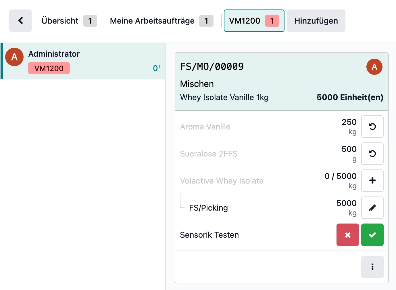Select the VM1200 workstation tab

245,20
